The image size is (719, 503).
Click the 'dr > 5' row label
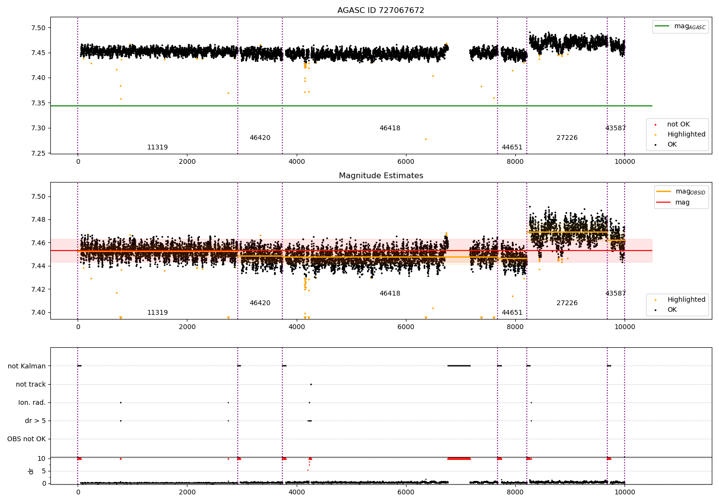pyautogui.click(x=35, y=421)
